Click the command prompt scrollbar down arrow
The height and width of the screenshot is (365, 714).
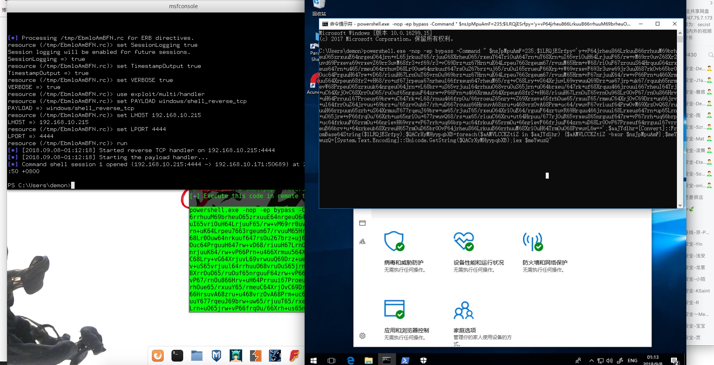pos(680,205)
